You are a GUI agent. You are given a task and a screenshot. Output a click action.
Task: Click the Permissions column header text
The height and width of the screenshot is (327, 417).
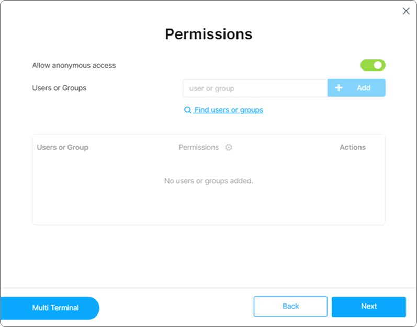tap(198, 148)
